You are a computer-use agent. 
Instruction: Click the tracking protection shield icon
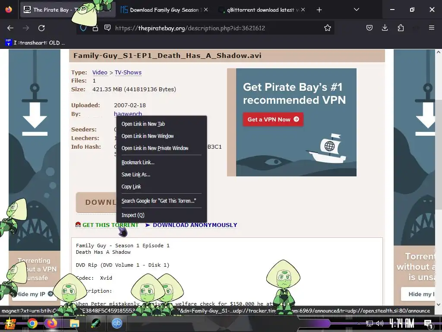pos(83,28)
